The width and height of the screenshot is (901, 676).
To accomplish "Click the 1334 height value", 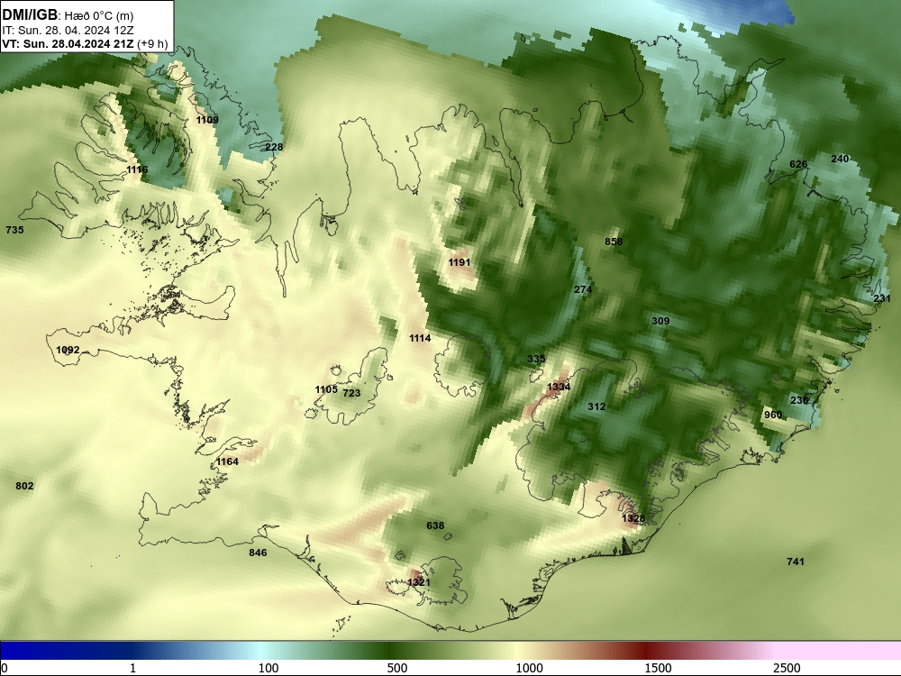I will (559, 387).
